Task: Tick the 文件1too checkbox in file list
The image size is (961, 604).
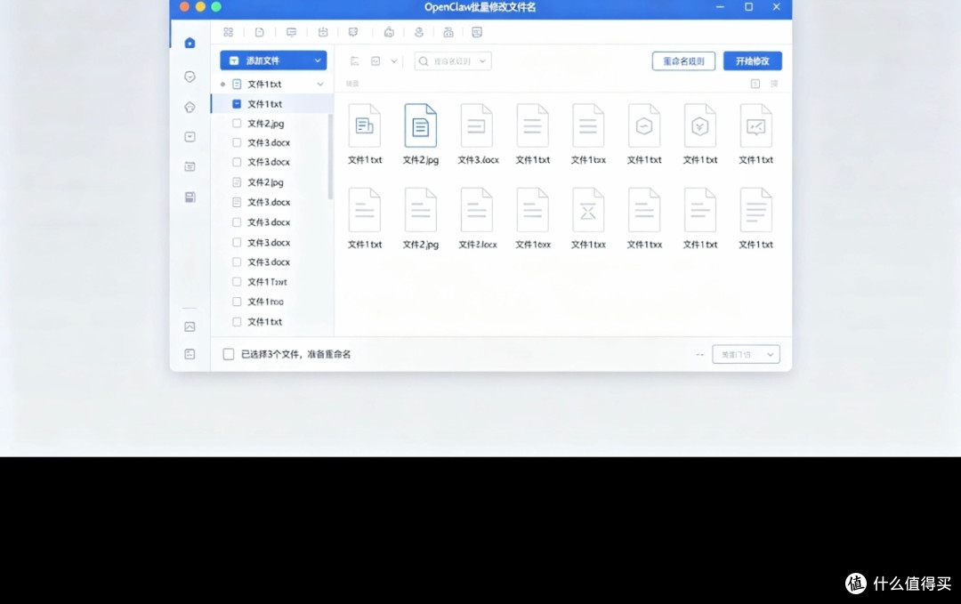Action: click(x=237, y=302)
